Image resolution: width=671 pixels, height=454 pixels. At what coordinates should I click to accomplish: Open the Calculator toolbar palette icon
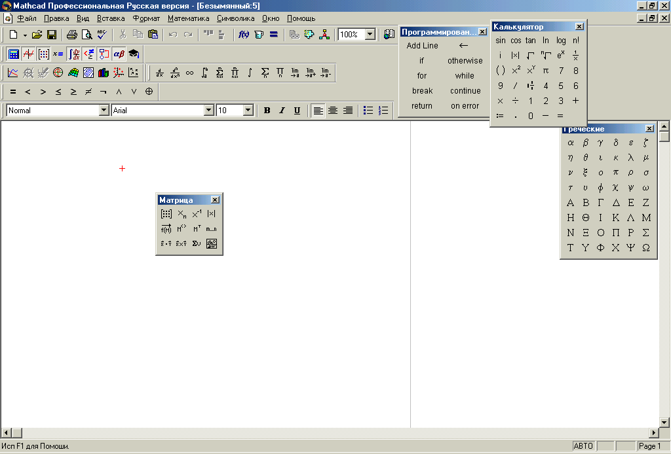click(13, 54)
